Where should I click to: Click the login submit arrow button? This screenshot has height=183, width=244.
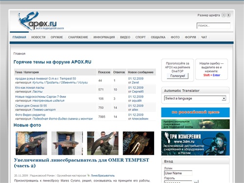click(196, 182)
